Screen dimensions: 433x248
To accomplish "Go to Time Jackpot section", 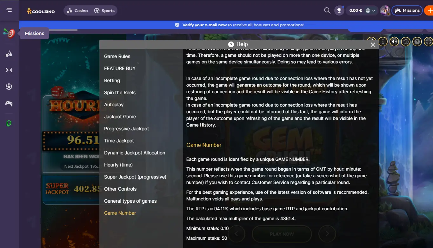I will pos(119,141).
